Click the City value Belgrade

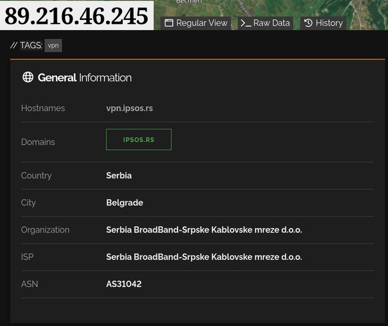coord(124,203)
